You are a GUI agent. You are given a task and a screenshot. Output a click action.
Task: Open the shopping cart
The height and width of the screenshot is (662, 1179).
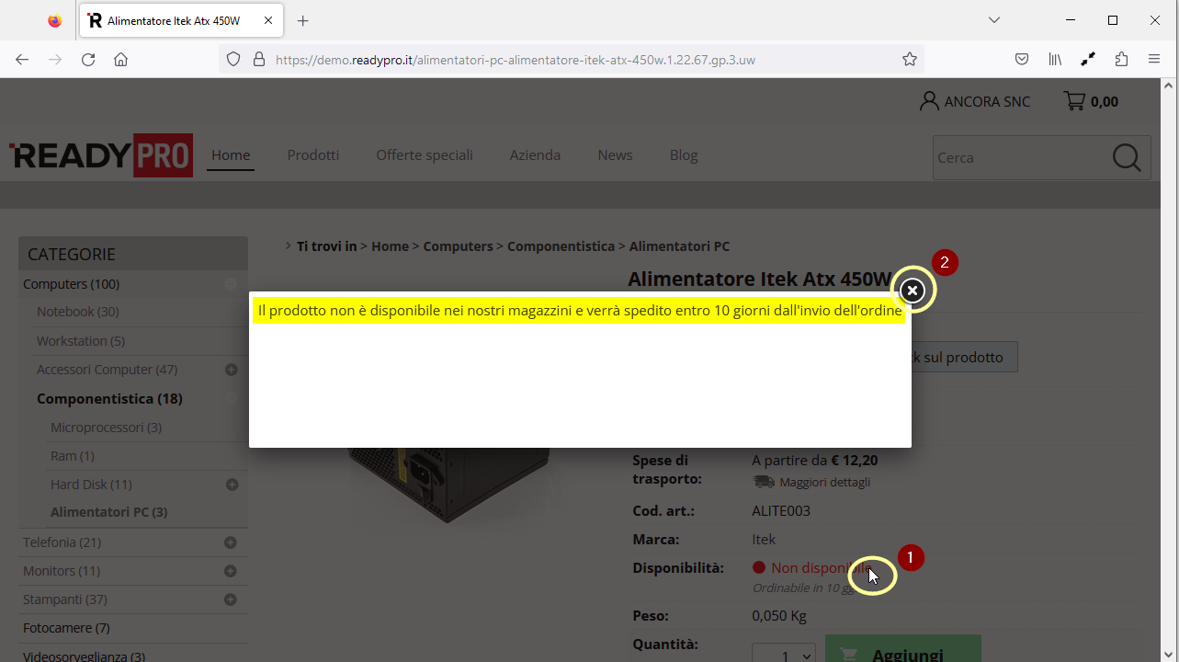pyautogui.click(x=1091, y=101)
